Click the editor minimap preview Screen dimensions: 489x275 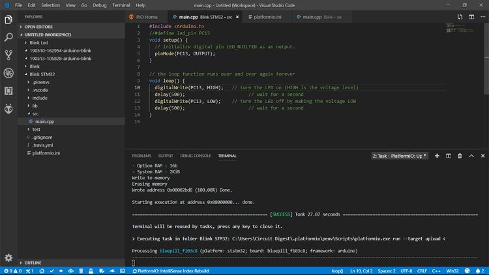460,28
